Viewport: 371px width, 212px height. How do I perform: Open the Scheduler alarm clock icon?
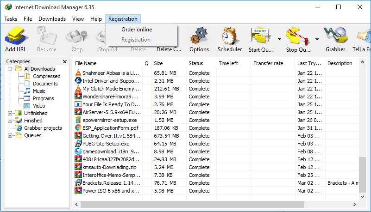coord(229,36)
